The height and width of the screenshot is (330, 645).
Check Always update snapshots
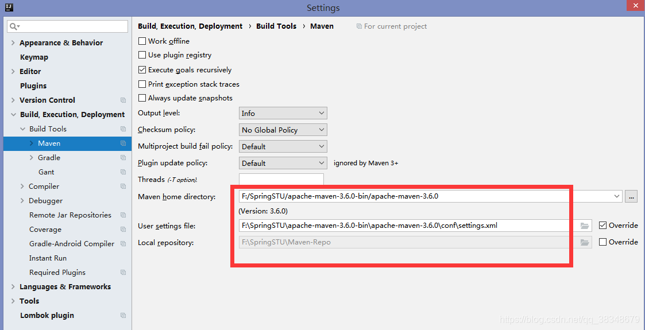[x=142, y=98]
